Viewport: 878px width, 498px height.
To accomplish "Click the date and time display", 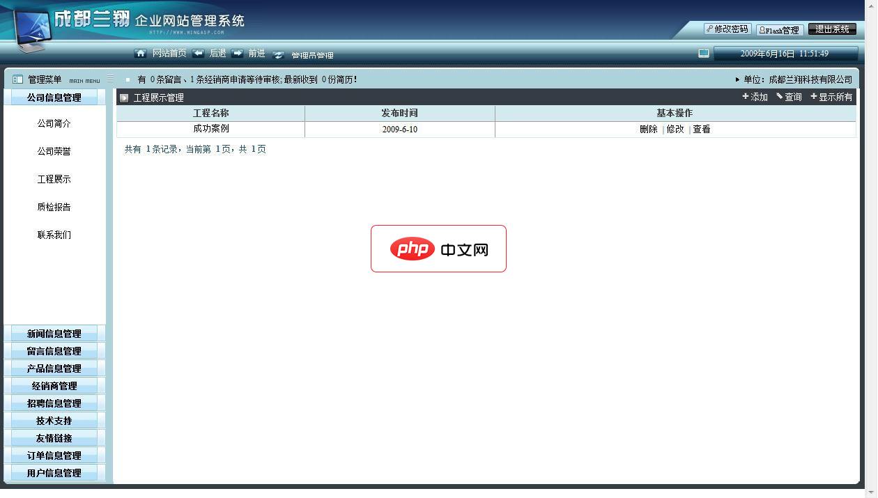I will [785, 54].
